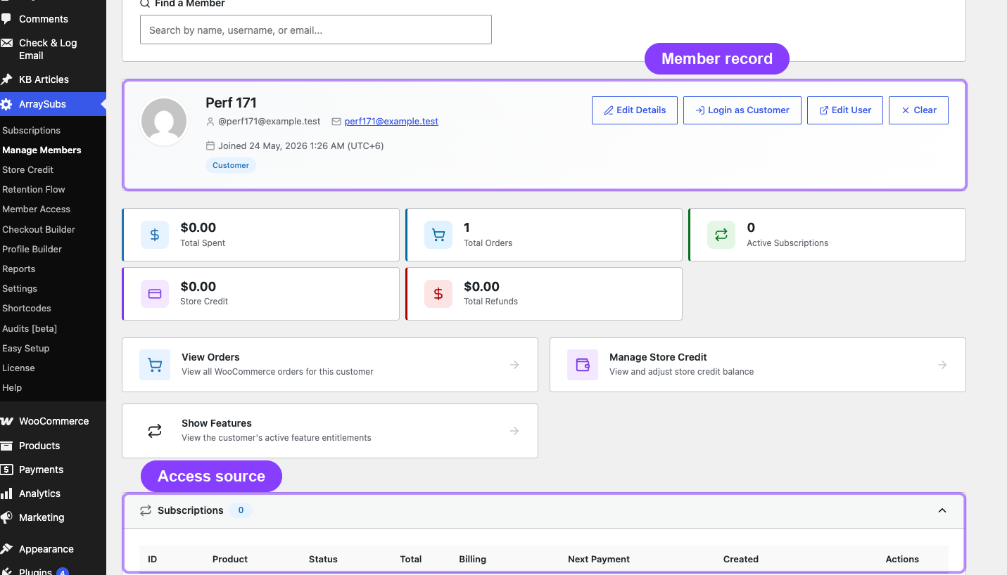
Task: Click the Total Spent dollar icon
Action: [155, 235]
